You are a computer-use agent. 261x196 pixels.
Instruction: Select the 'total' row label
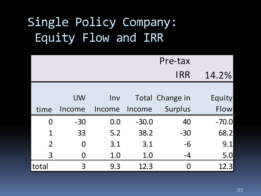[40, 166]
